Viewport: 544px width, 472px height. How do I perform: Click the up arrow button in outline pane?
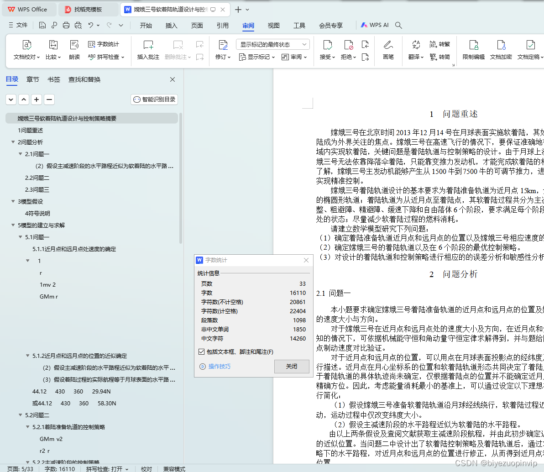[24, 100]
